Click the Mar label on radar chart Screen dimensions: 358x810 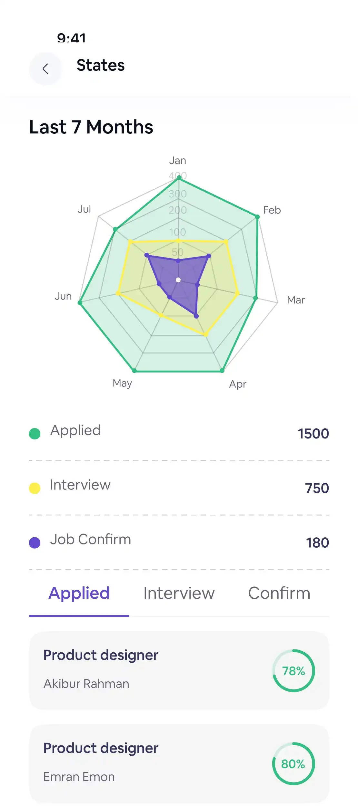(x=296, y=300)
